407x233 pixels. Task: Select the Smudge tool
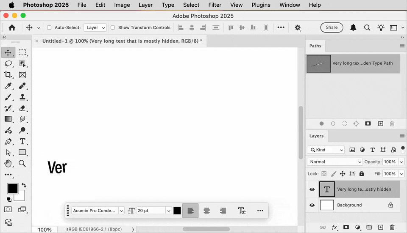[x=22, y=119]
